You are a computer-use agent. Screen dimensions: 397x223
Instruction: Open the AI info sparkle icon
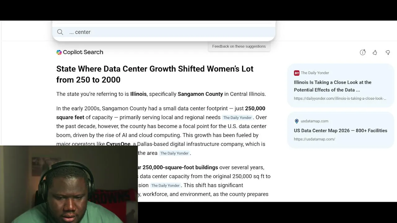click(363, 52)
